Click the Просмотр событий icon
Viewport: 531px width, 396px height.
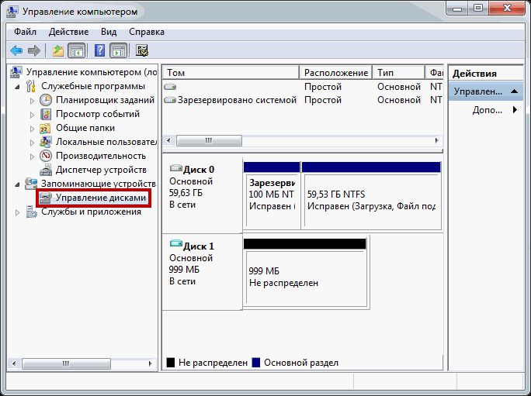(46, 114)
